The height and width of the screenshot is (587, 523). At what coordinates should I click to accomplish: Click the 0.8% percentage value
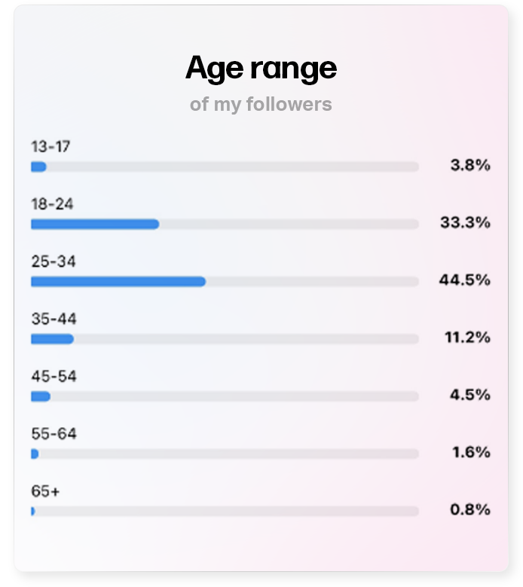coord(470,509)
